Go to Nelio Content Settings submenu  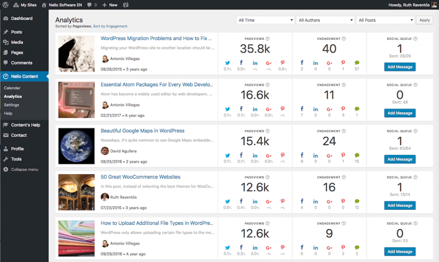tap(12, 105)
